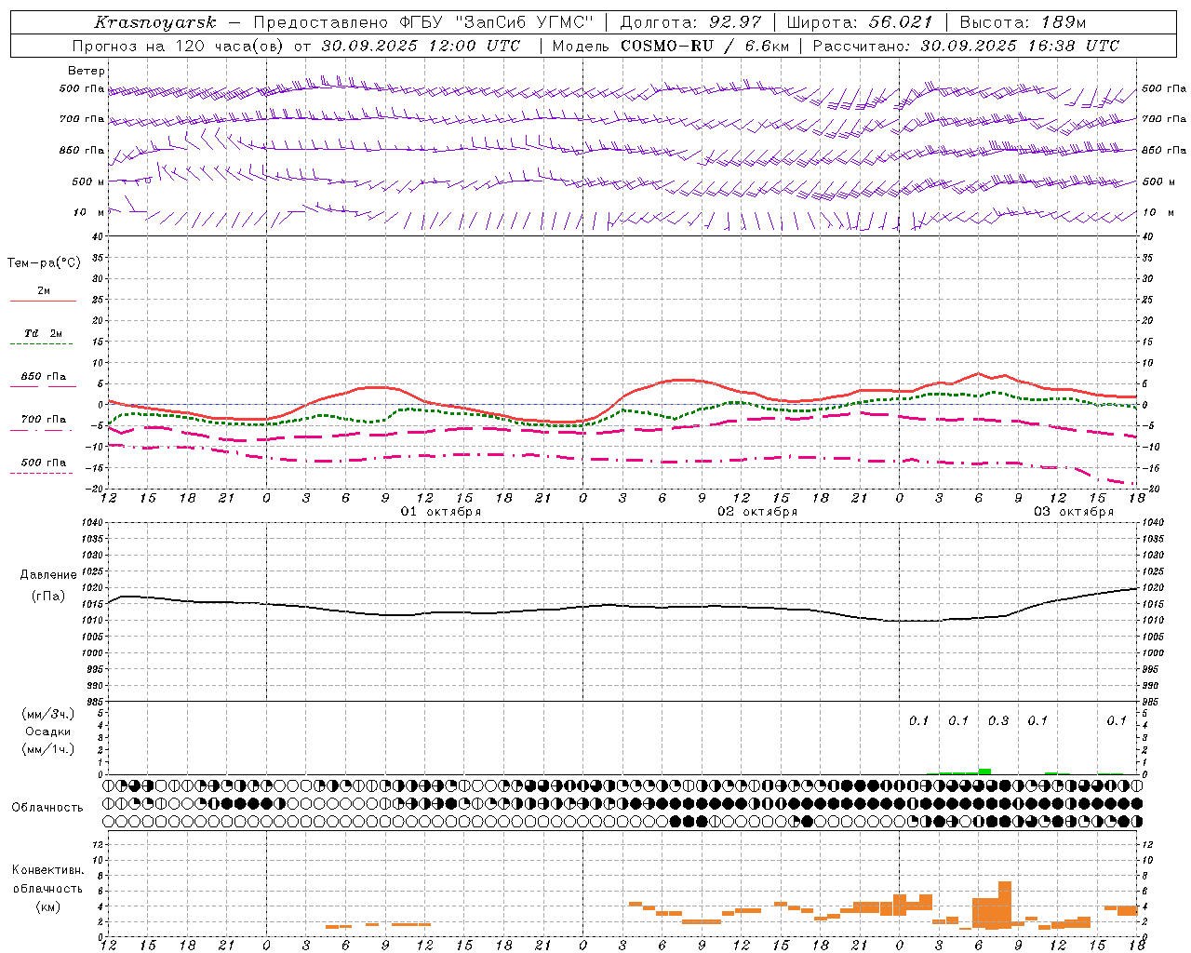The height and width of the screenshot is (953, 1191).
Task: Click the "Td 2м" dew point legend label
Action: click(x=44, y=333)
